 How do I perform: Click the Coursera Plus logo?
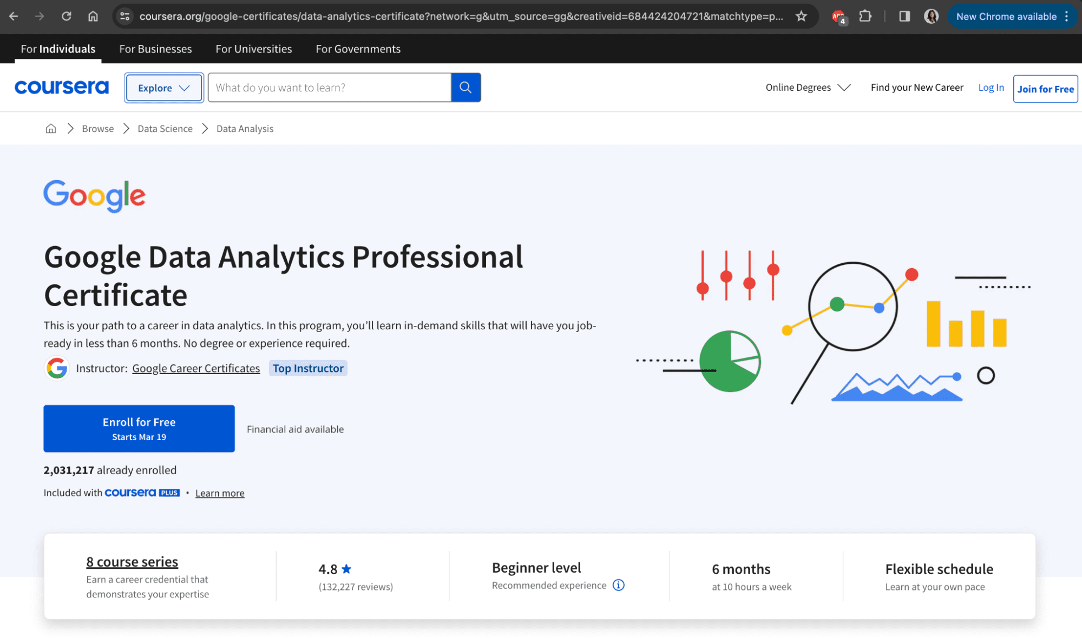coord(142,493)
